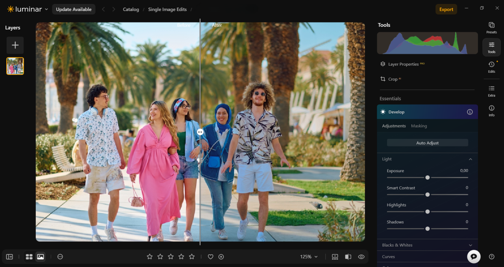Switch to the Adjustments tab
This screenshot has width=504, height=267.
(x=394, y=126)
